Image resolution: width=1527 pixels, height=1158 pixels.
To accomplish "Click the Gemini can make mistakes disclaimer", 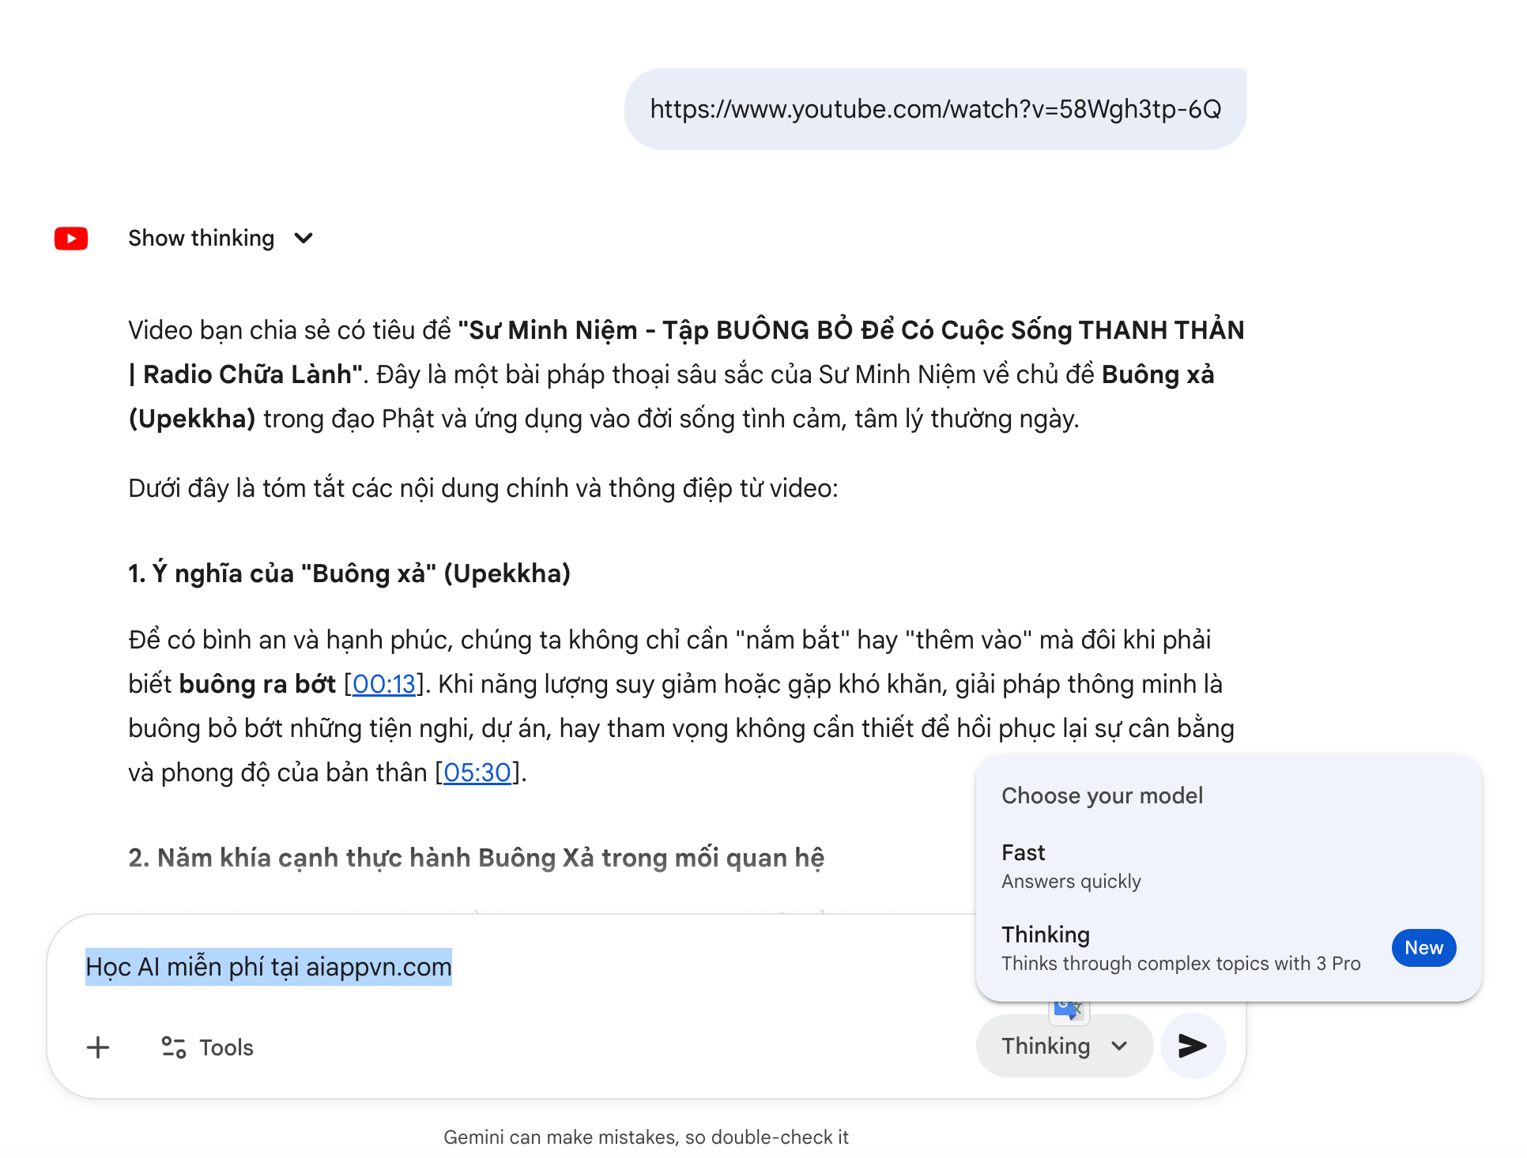I will (646, 1137).
